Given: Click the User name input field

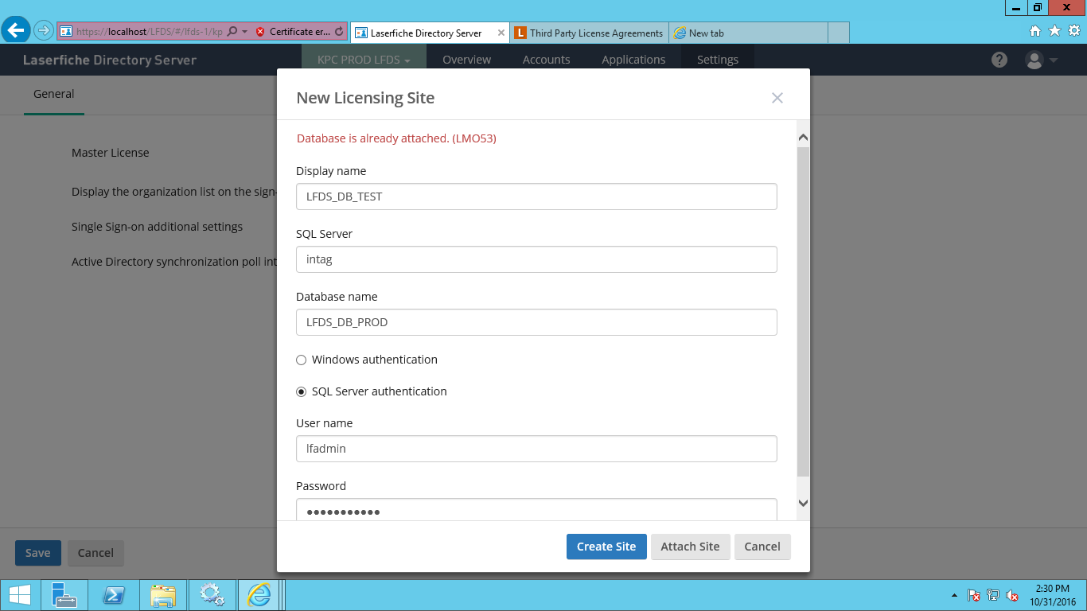Looking at the screenshot, I should pyautogui.click(x=536, y=449).
